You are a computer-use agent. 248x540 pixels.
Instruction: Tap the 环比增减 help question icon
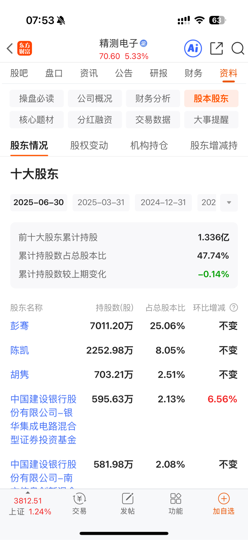[x=234, y=308]
